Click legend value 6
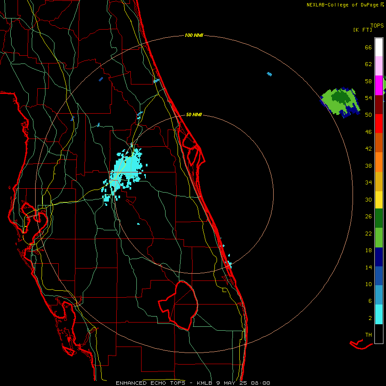 click(x=370, y=301)
